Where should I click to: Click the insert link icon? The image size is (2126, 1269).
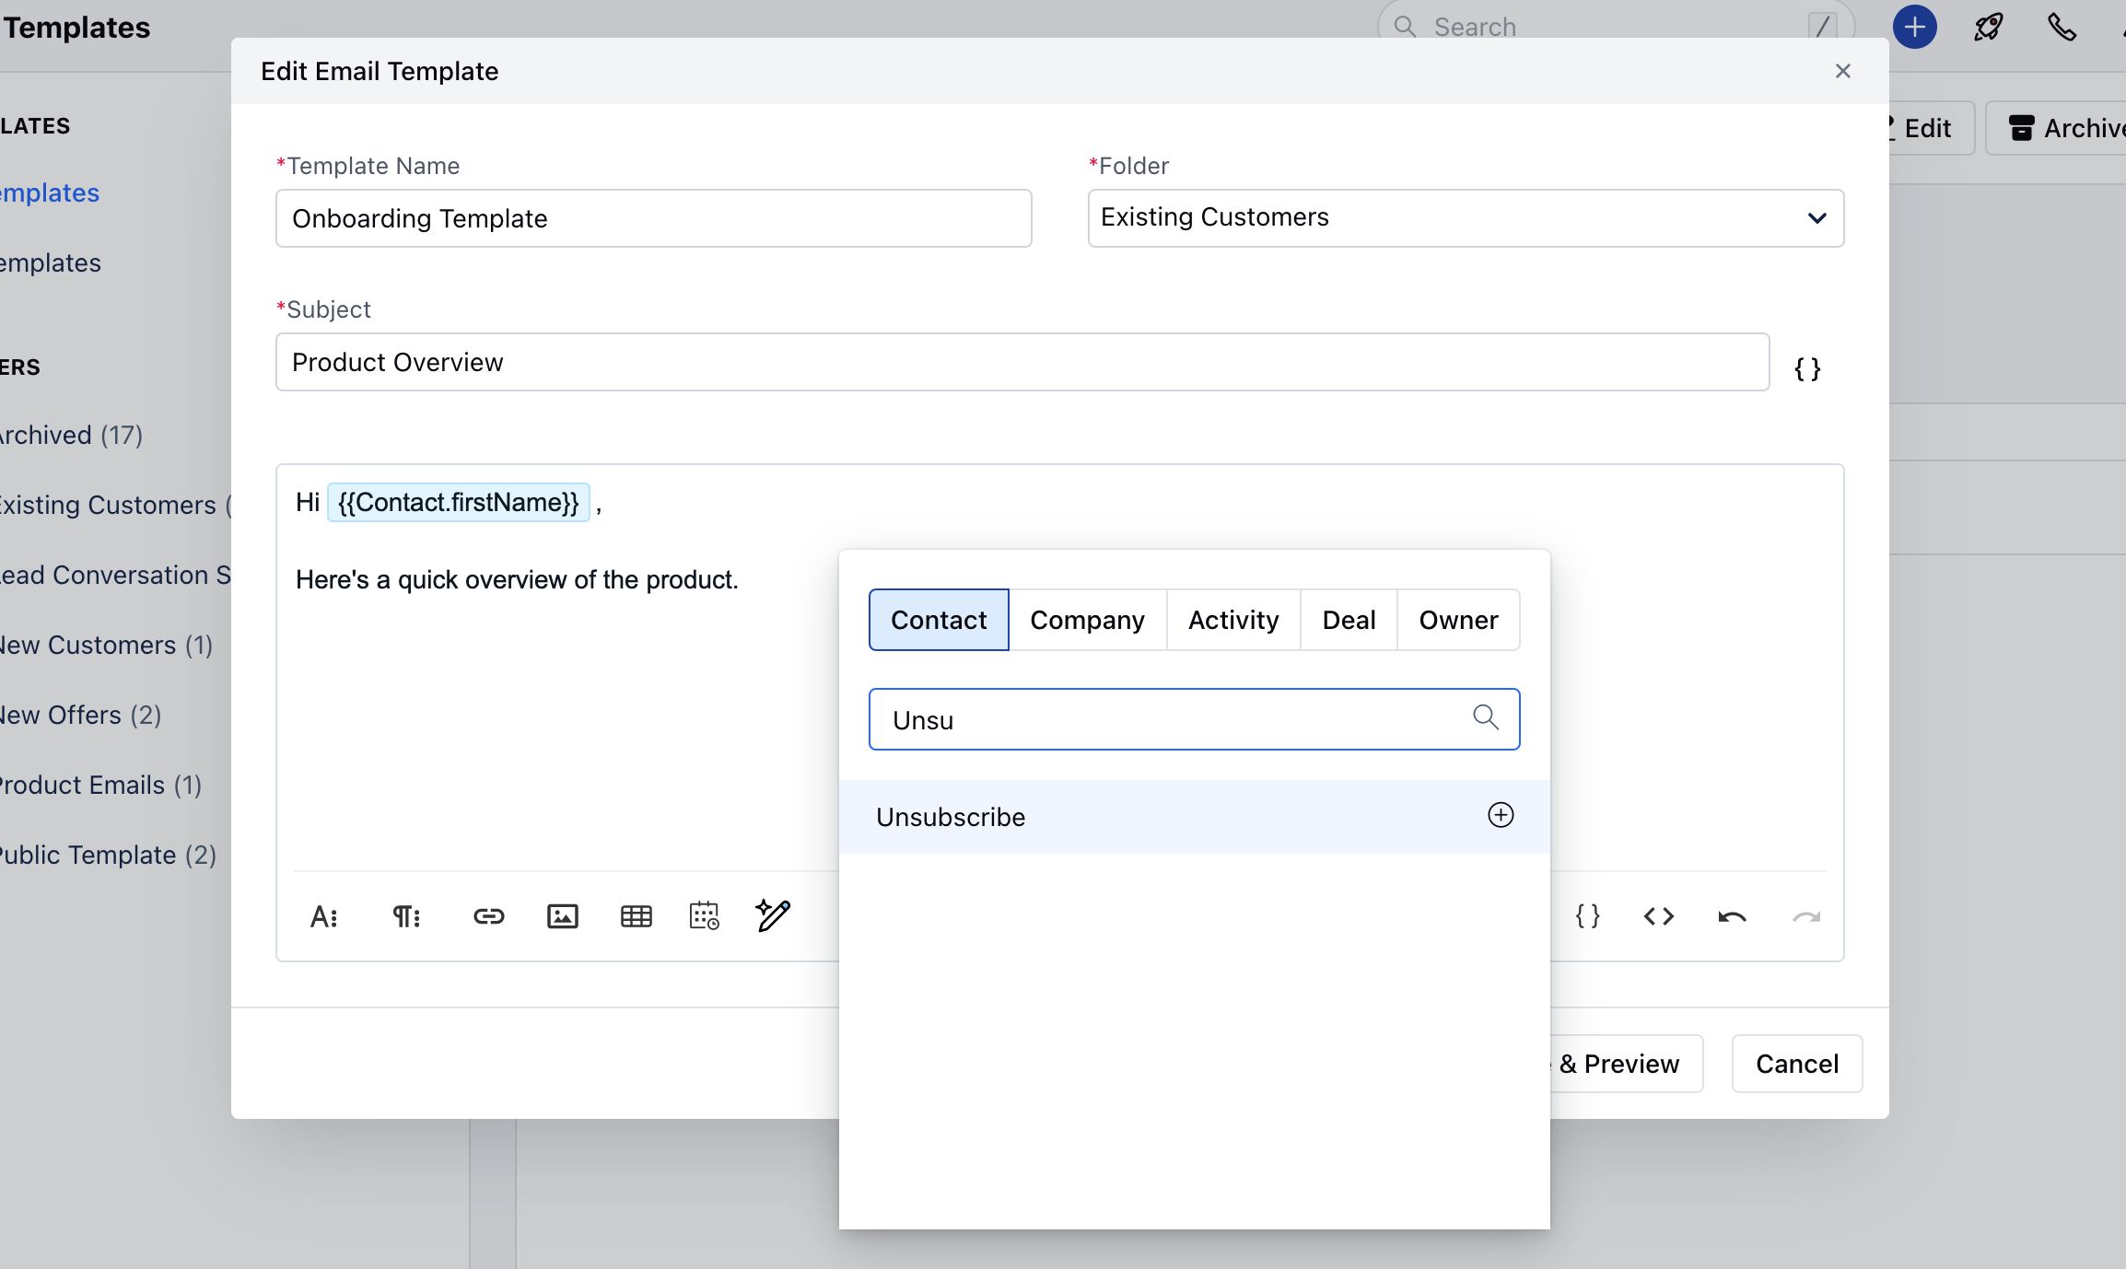coord(488,916)
